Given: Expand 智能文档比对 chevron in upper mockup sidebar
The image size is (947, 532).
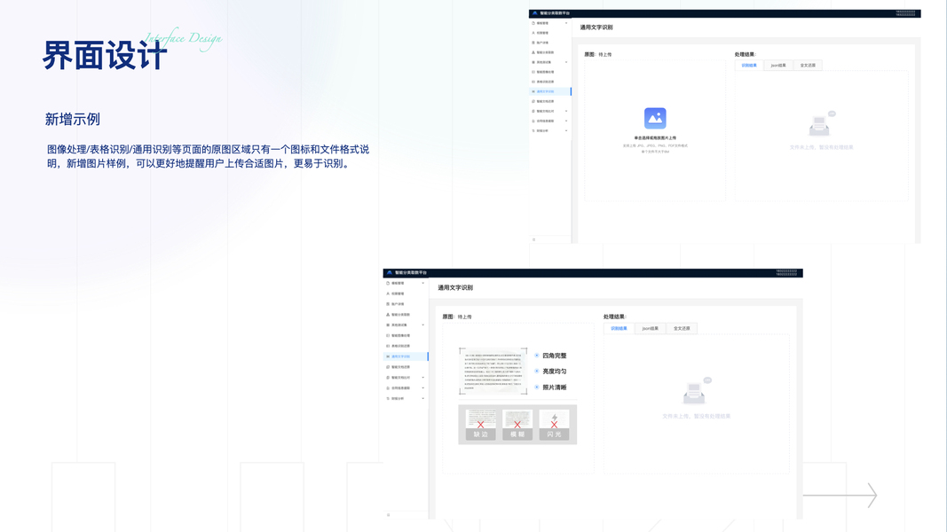Looking at the screenshot, I should click(566, 111).
